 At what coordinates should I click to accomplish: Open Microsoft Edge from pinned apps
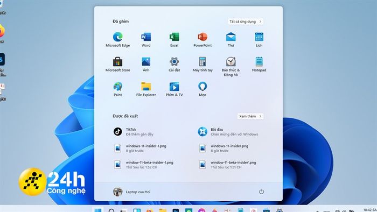pyautogui.click(x=117, y=40)
